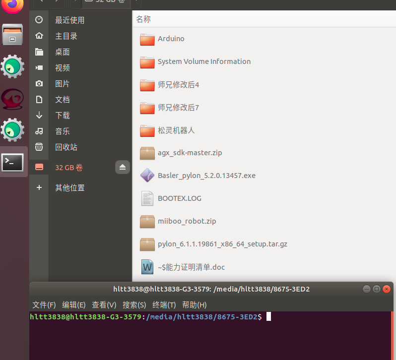396x360 pixels.
Task: Go to 图片 in the sidebar
Action: (62, 83)
